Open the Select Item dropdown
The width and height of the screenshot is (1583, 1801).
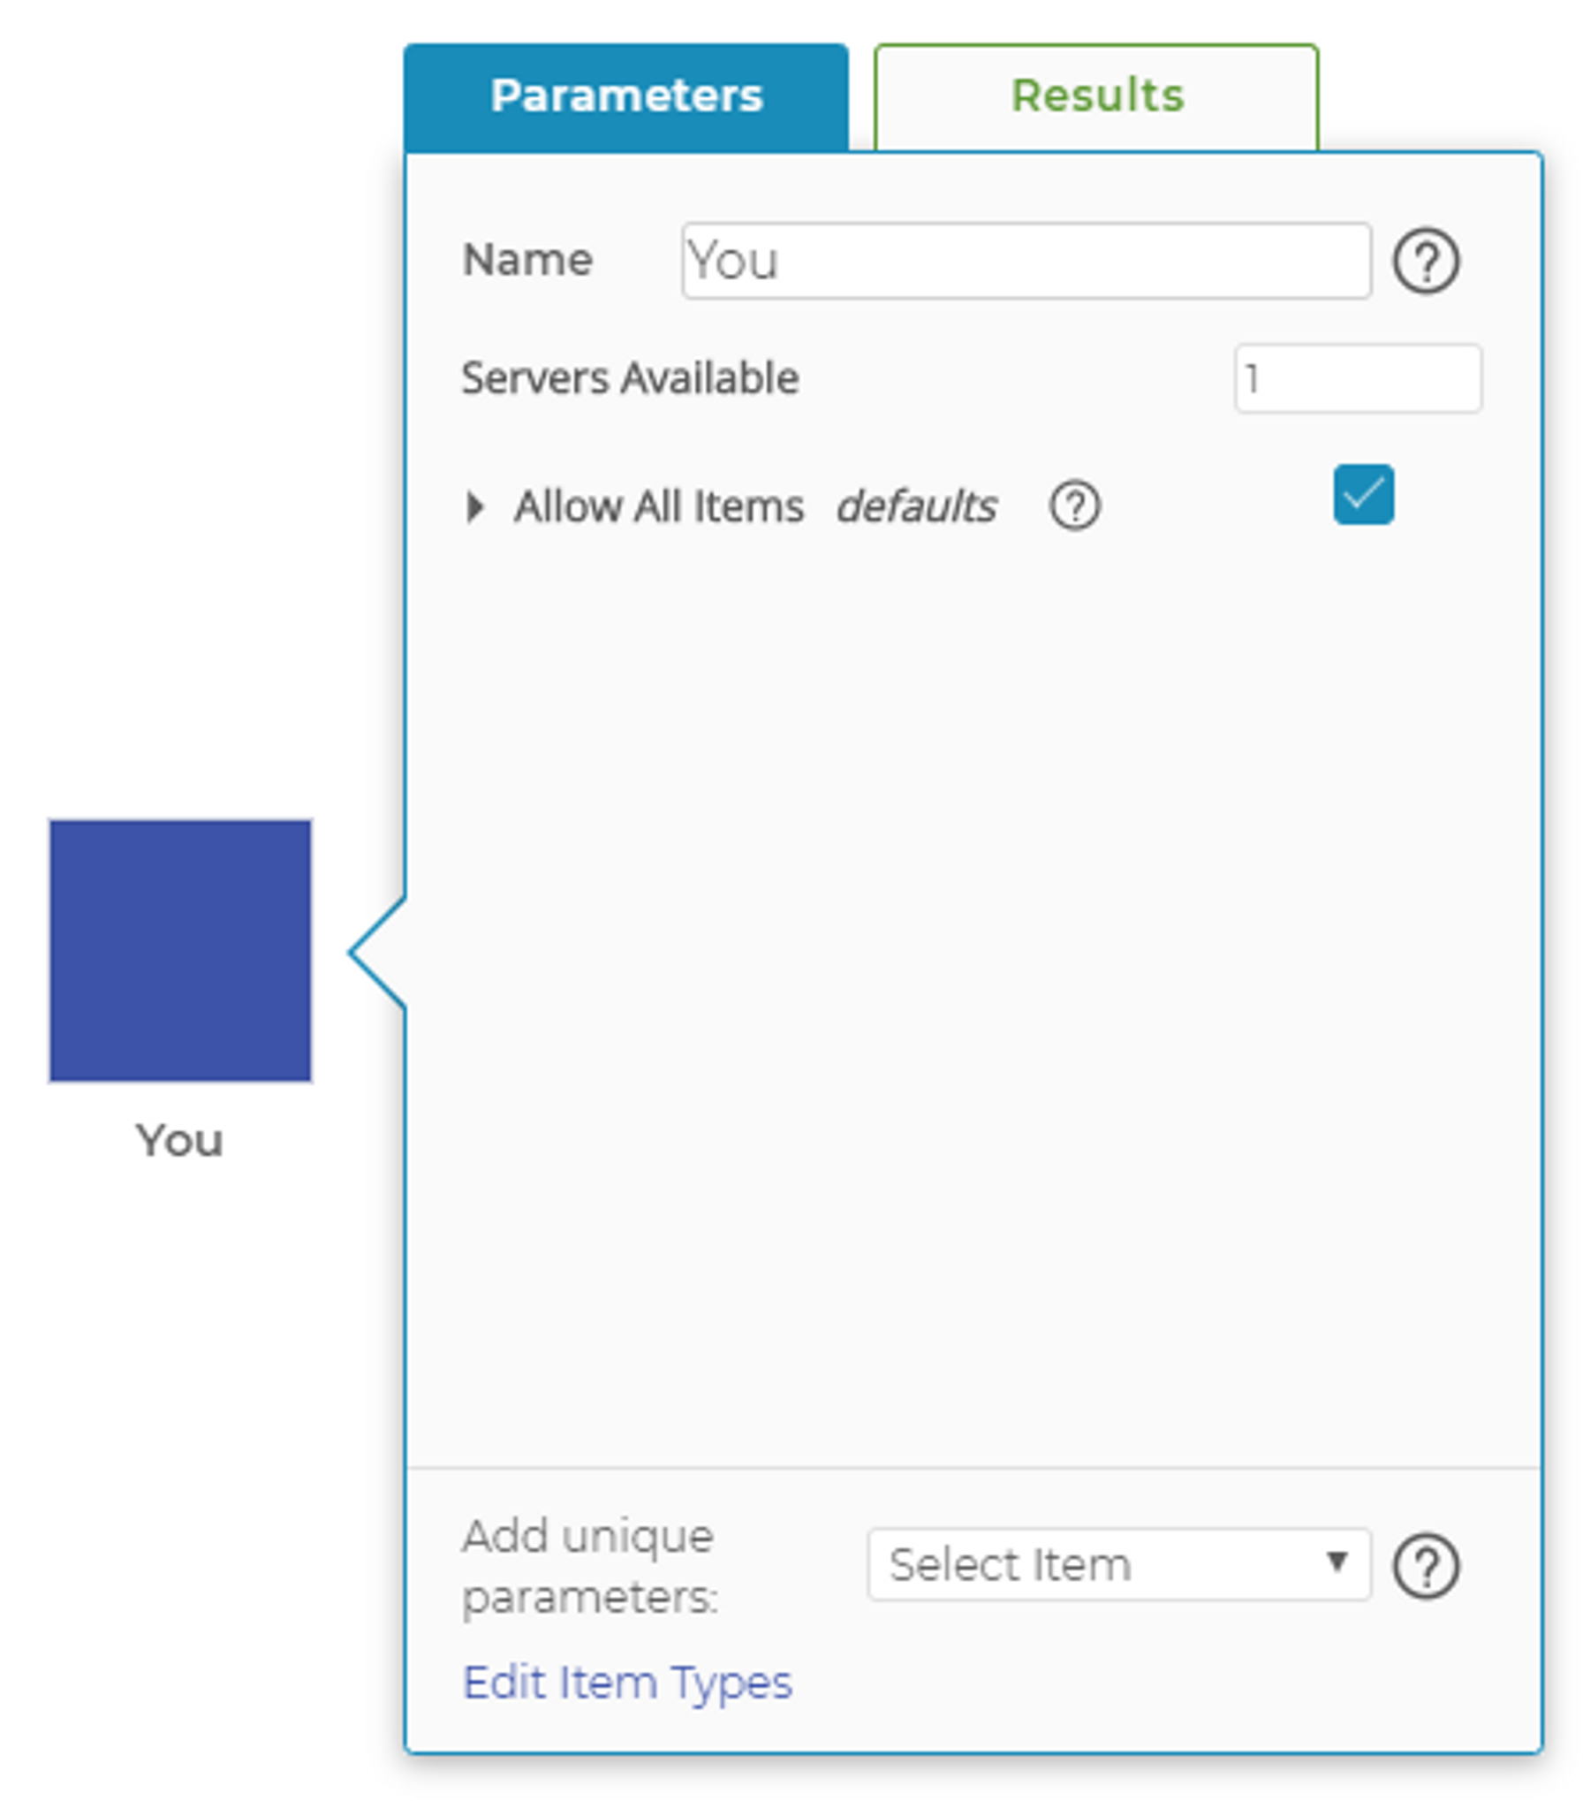[x=1118, y=1564]
